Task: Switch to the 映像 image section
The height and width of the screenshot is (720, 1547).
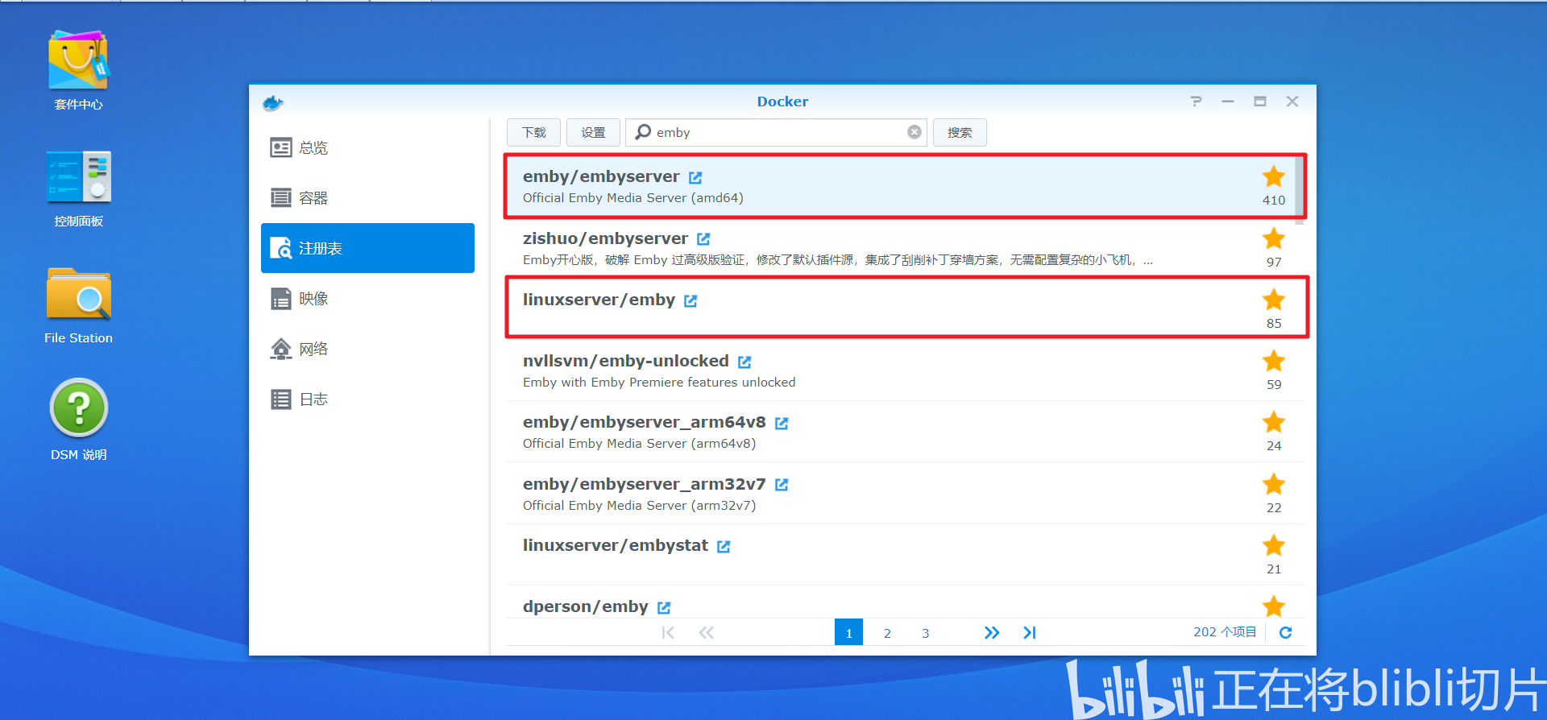Action: click(x=367, y=299)
